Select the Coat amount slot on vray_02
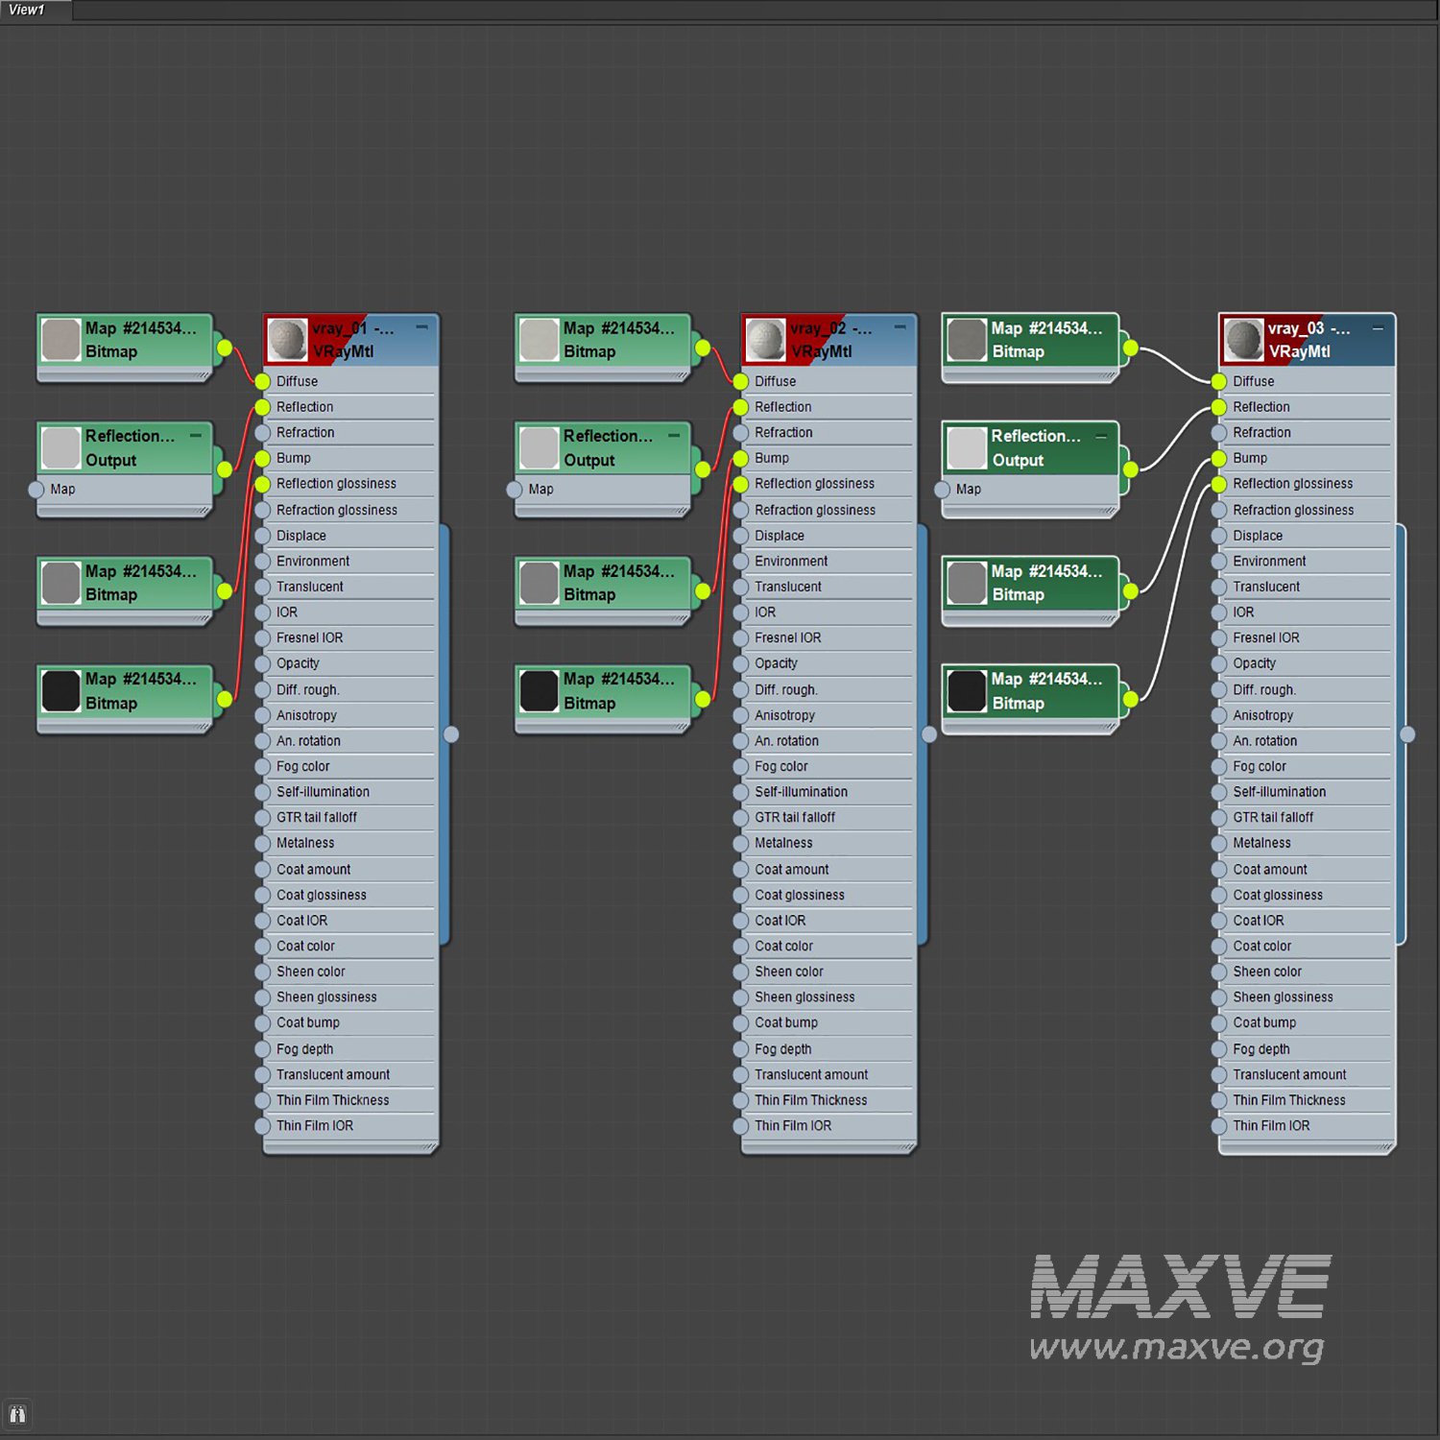Image resolution: width=1440 pixels, height=1440 pixels. click(791, 869)
